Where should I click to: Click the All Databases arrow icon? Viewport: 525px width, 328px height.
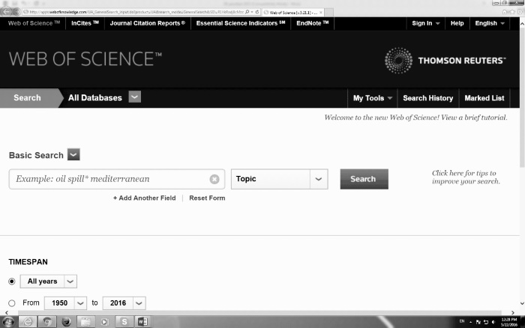pos(134,97)
